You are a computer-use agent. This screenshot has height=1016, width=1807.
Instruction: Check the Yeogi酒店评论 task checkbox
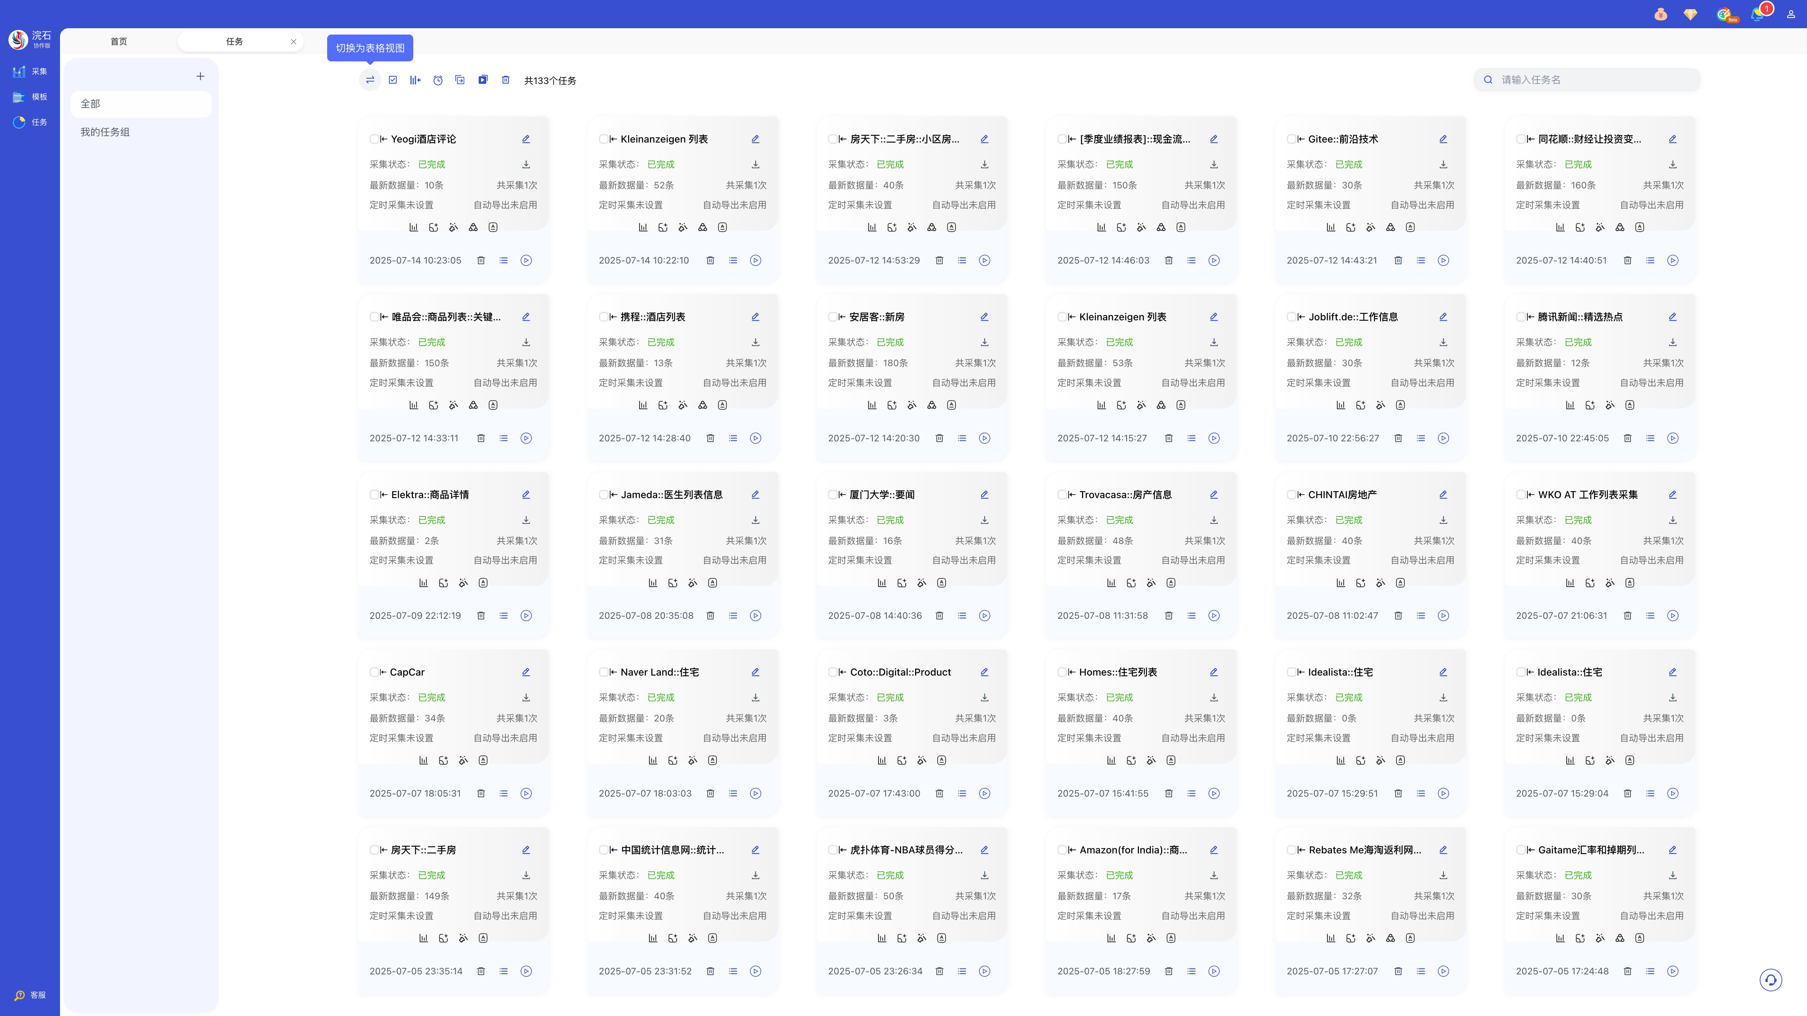[374, 139]
